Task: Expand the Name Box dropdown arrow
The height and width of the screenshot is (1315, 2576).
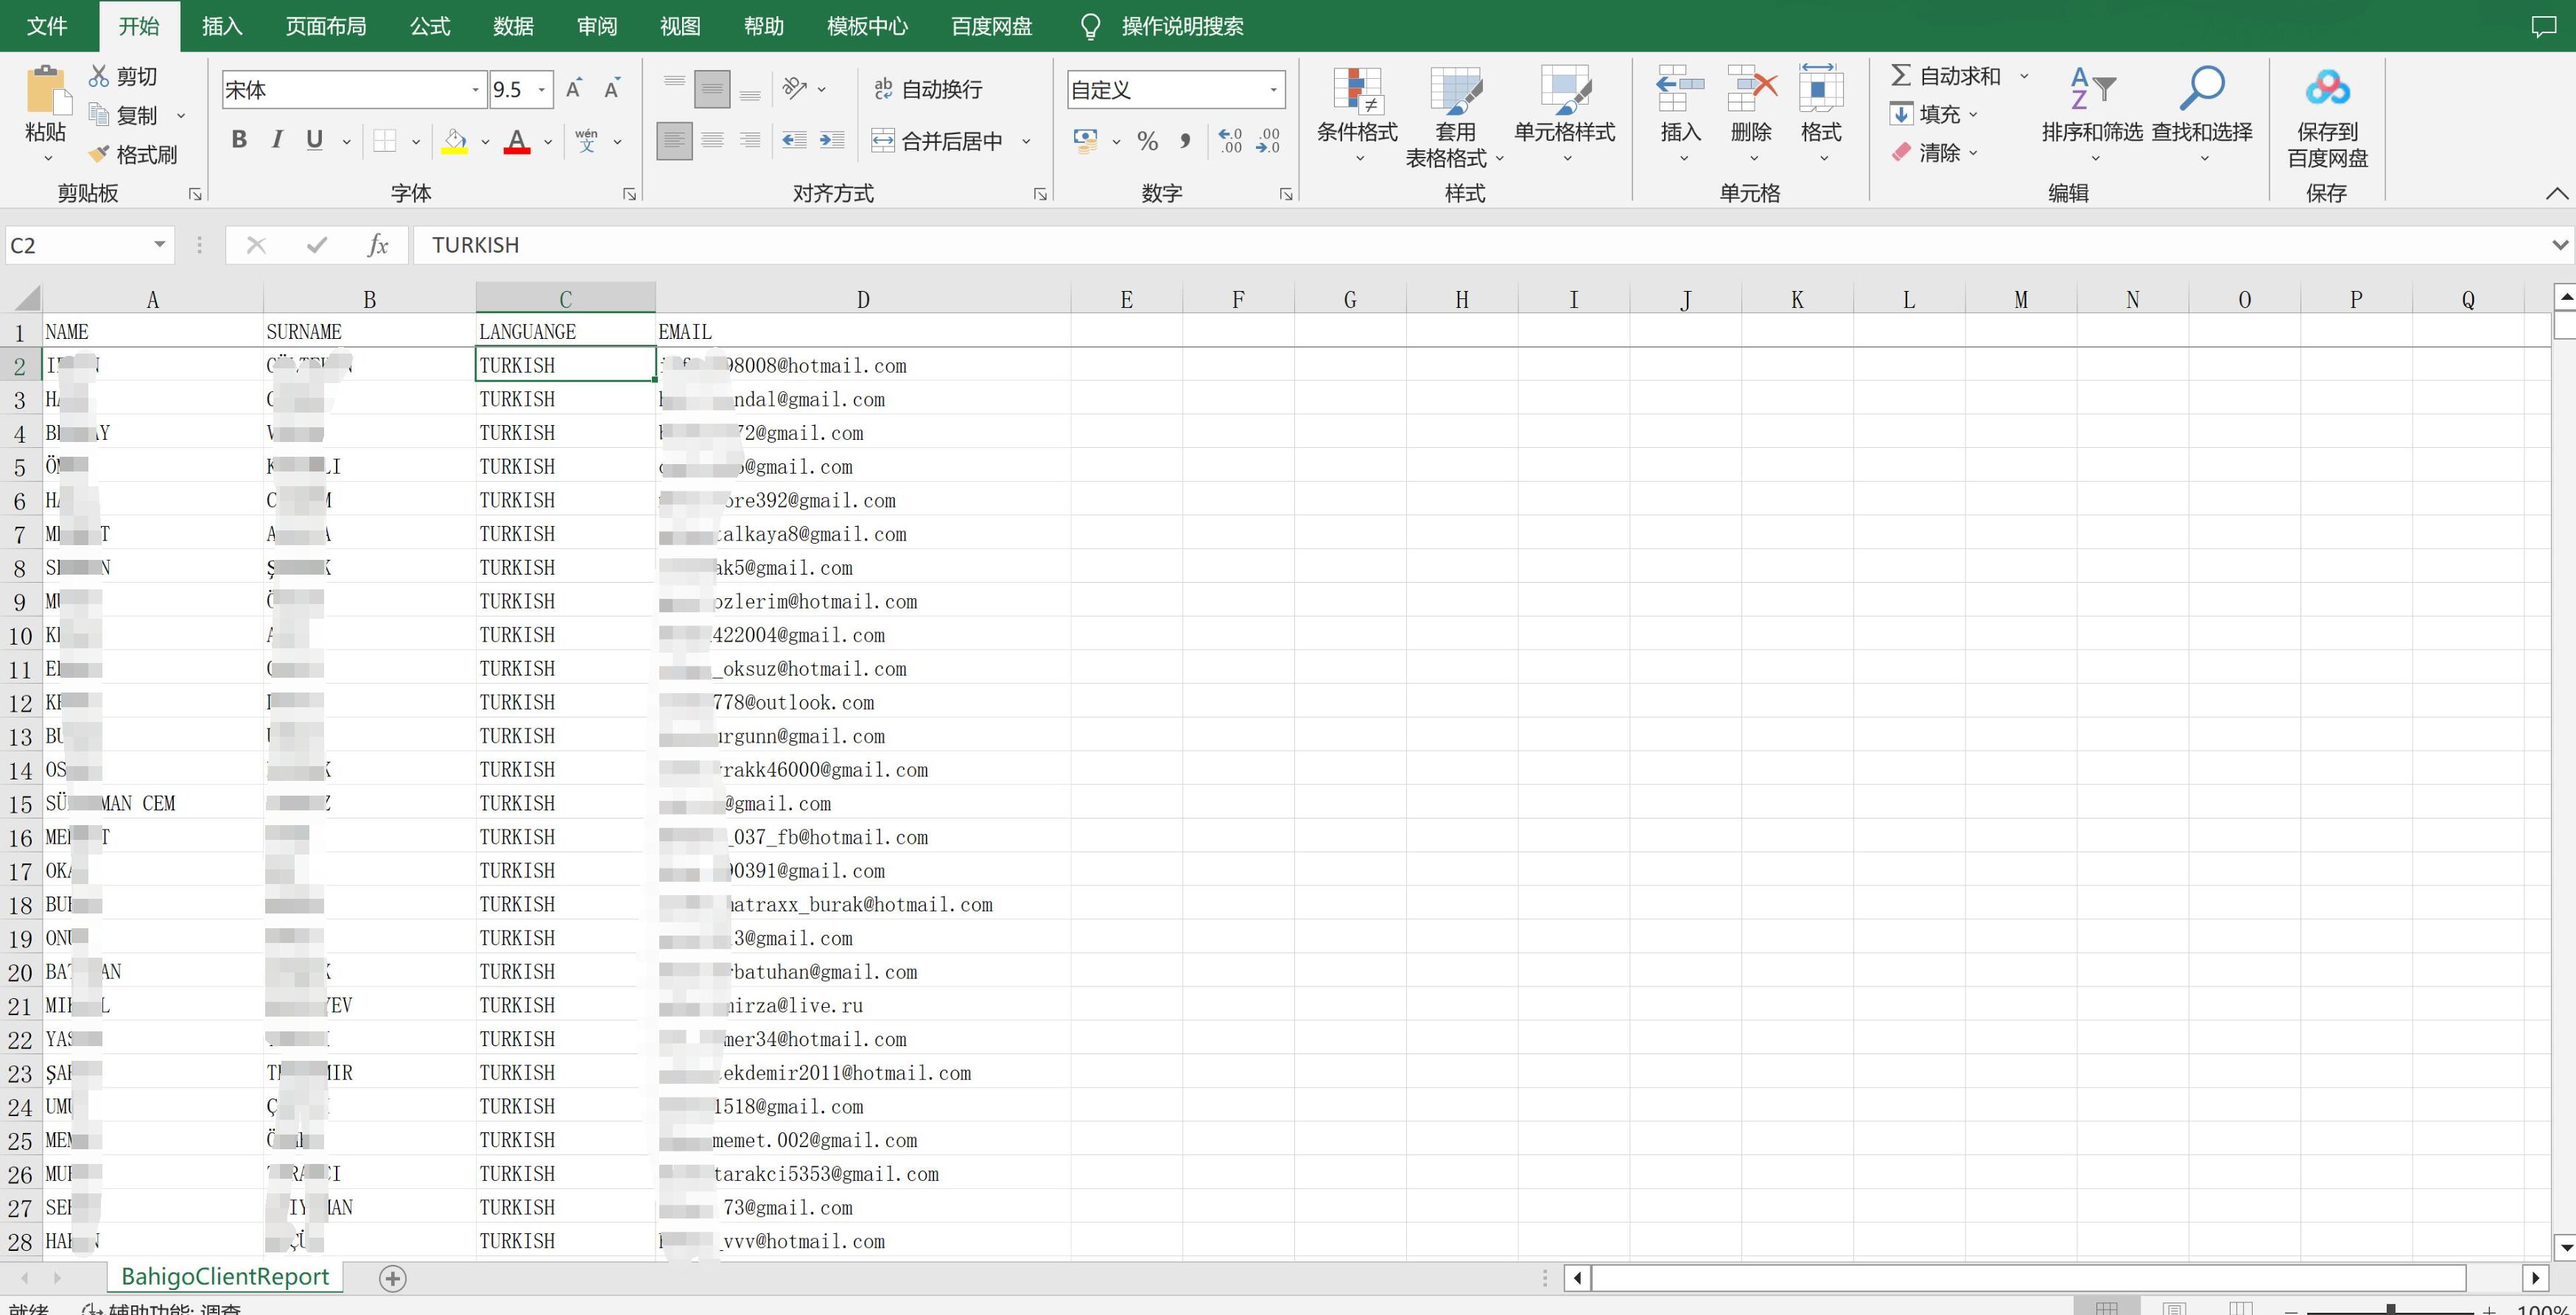Action: (x=159, y=245)
